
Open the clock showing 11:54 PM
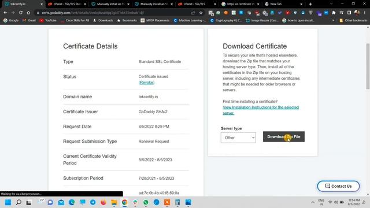354,202
